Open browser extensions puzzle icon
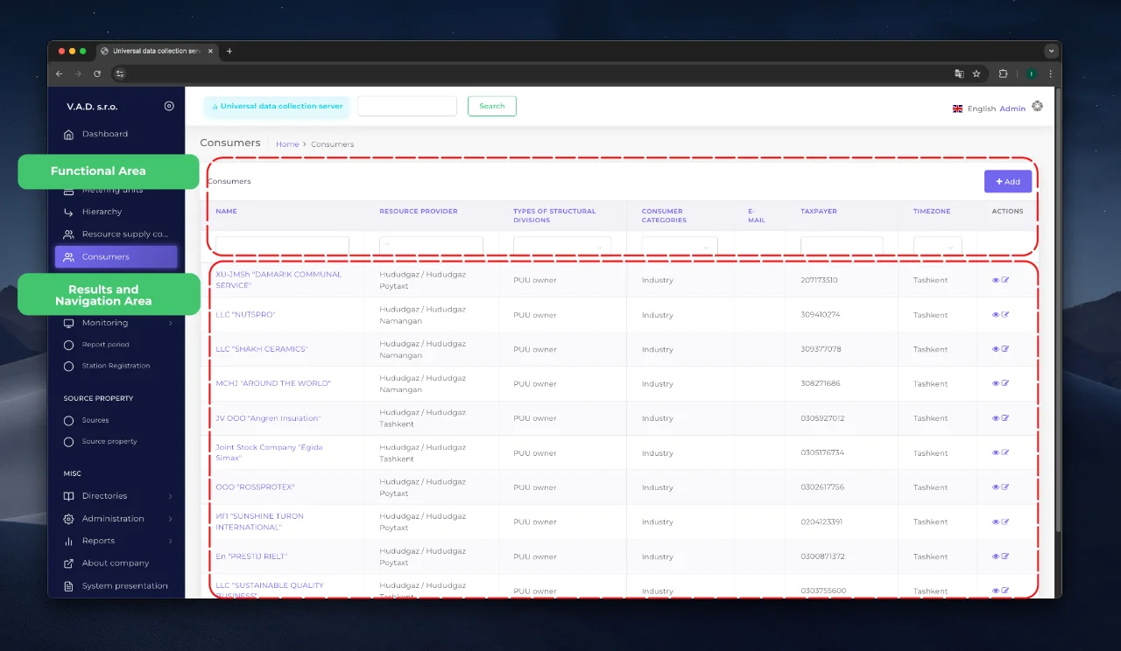 1004,73
